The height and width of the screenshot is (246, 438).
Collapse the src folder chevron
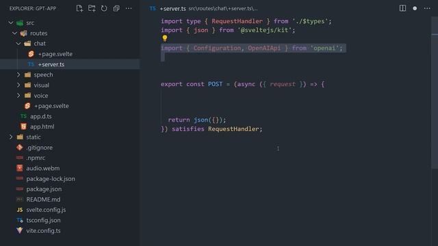tap(11, 23)
